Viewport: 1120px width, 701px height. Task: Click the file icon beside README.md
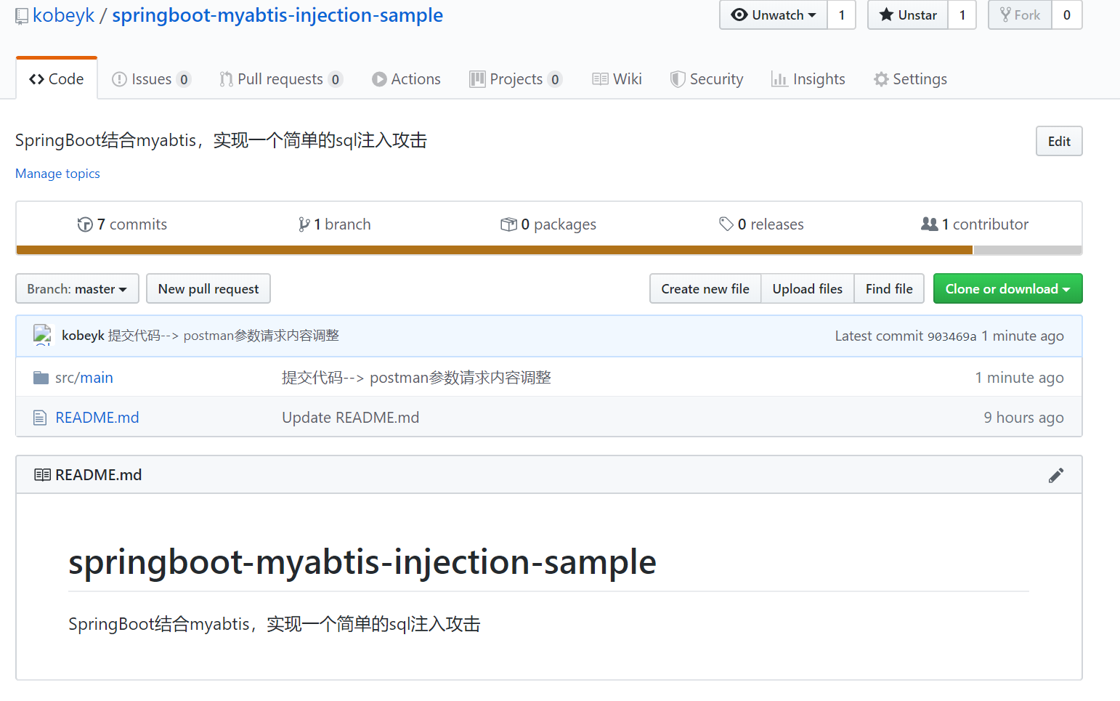[40, 417]
